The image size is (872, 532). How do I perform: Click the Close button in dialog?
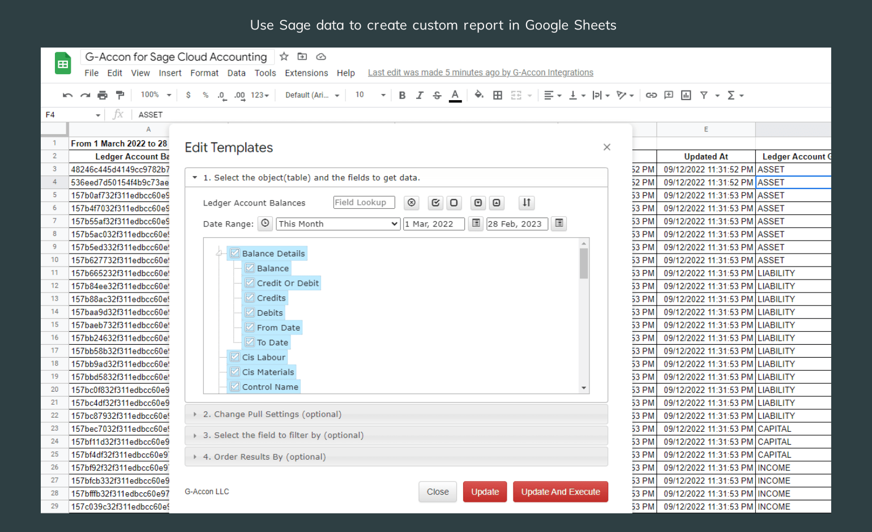(438, 492)
